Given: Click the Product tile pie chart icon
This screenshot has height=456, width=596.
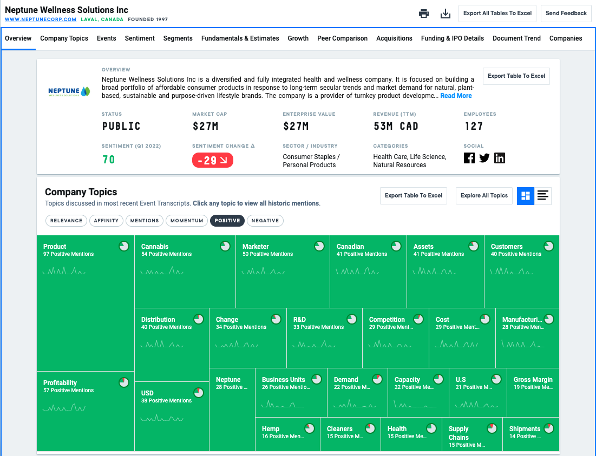Looking at the screenshot, I should [x=124, y=247].
